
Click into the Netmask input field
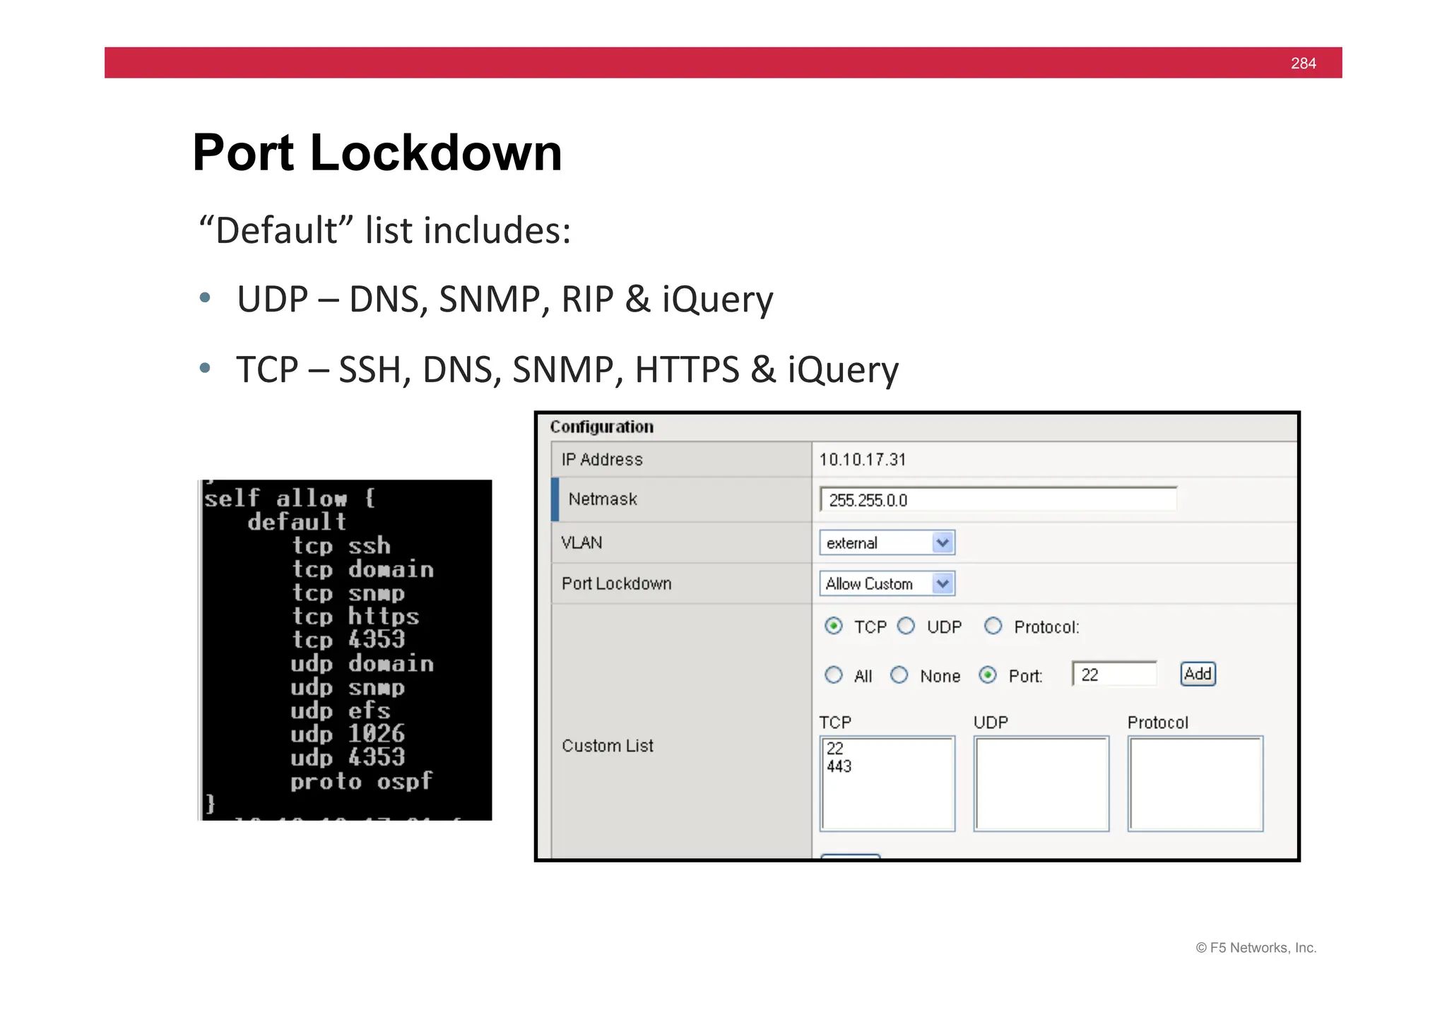tap(998, 500)
